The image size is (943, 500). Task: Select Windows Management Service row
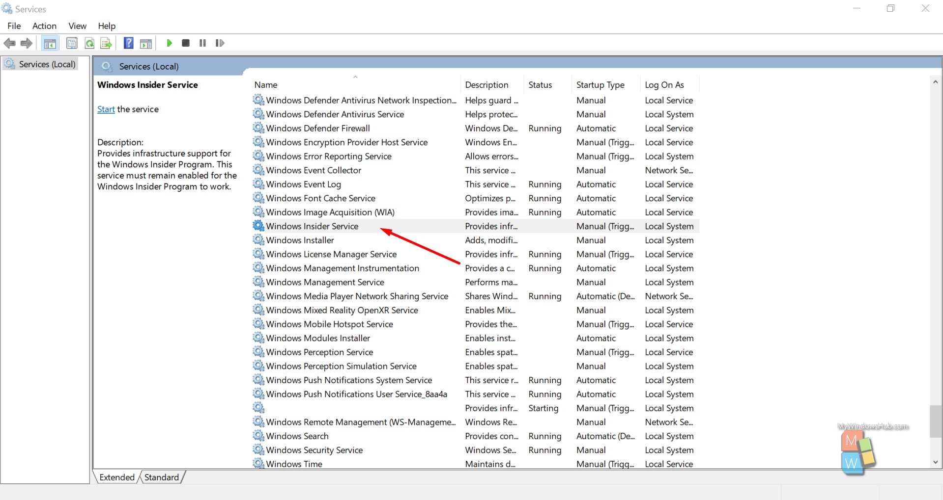[x=475, y=282]
